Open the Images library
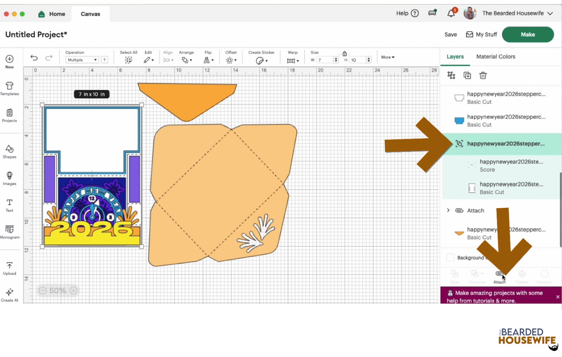Viewport: 562px width, 357px height. point(9,178)
